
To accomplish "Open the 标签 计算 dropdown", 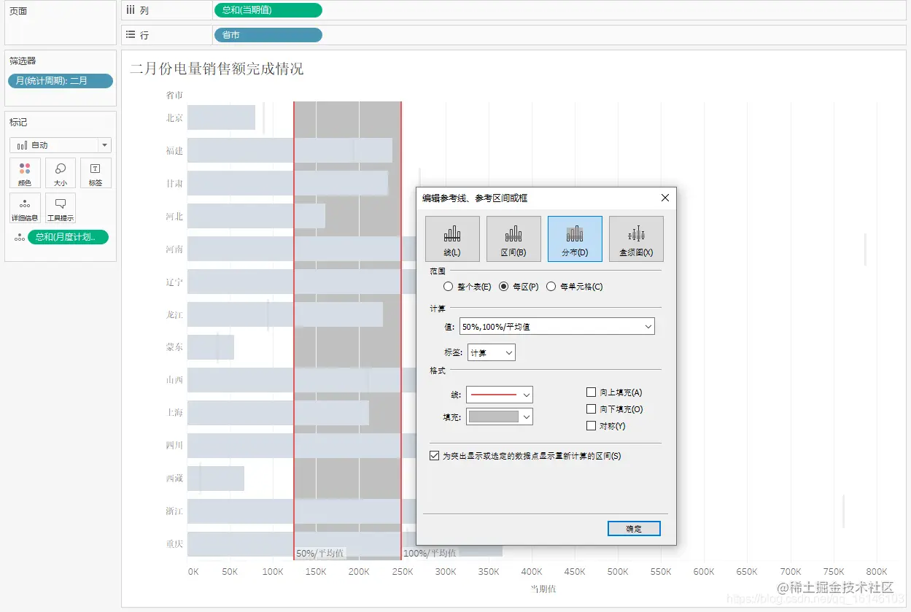I will 491,352.
